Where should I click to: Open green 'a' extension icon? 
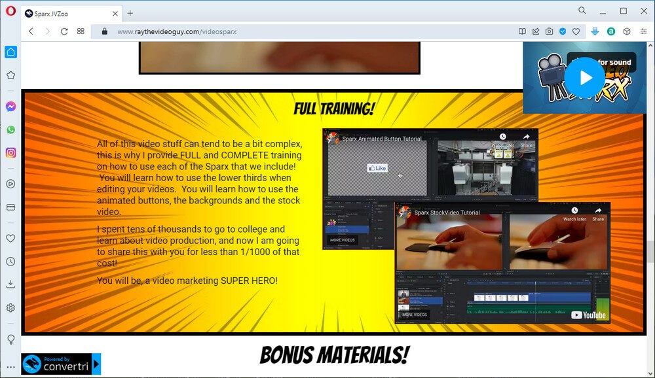610,31
